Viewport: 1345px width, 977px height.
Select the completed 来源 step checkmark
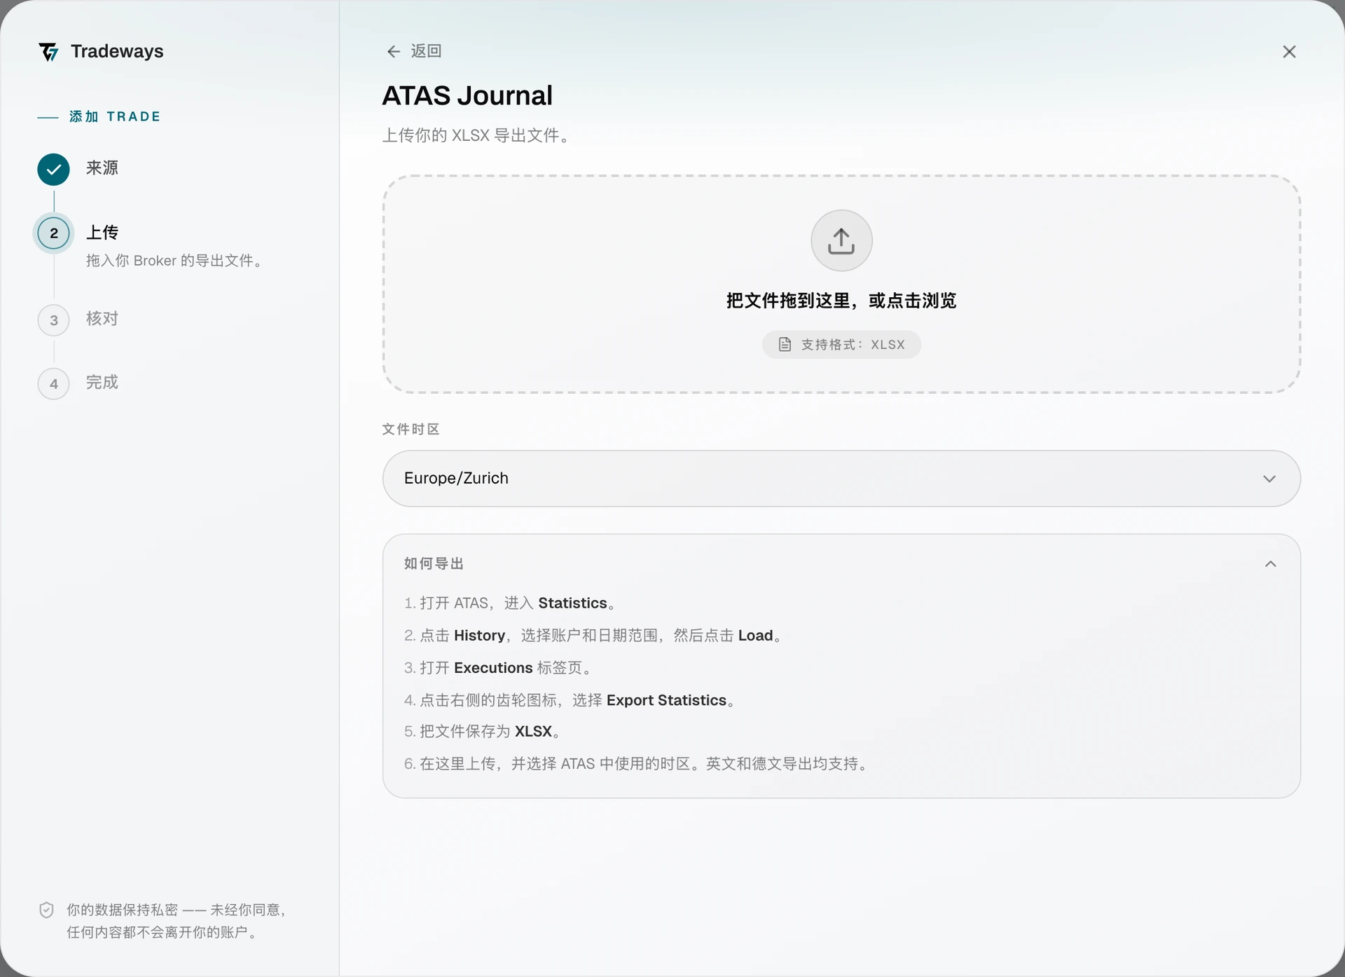pos(54,169)
